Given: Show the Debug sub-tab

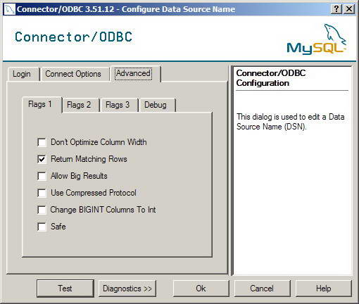Looking at the screenshot, I should 156,105.
